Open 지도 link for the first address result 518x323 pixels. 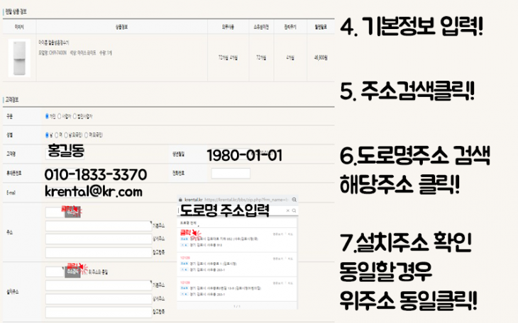290,234
